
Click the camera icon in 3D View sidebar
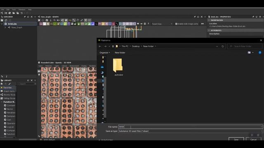39,71
